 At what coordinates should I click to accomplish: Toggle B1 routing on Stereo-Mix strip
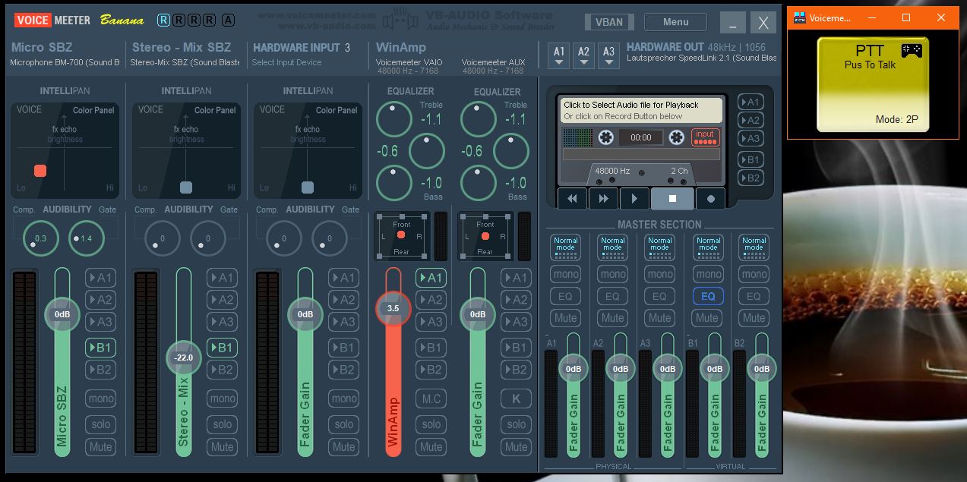click(222, 348)
